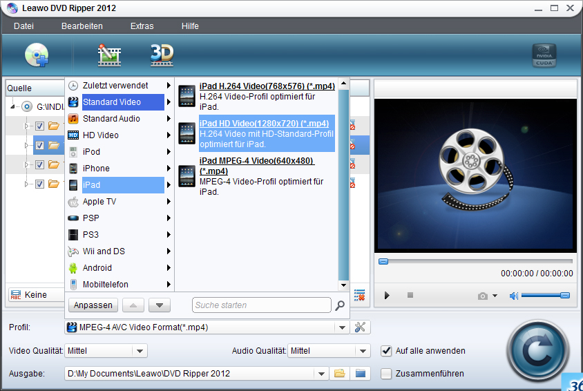Viewport: 583px width, 391px height.
Task: Select HD Video category in profile menu
Action: click(x=100, y=135)
